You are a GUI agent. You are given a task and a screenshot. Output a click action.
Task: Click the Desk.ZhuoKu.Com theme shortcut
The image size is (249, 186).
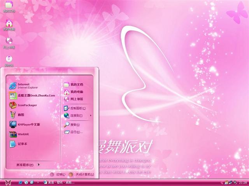pyautogui.click(x=33, y=95)
